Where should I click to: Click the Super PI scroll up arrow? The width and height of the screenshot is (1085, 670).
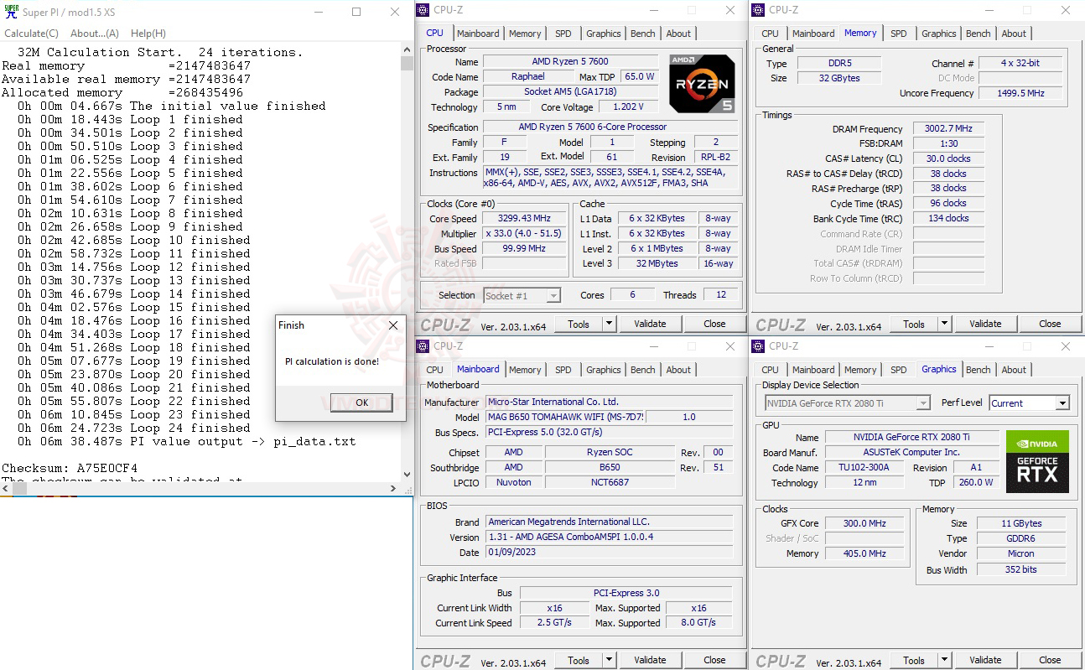point(407,50)
